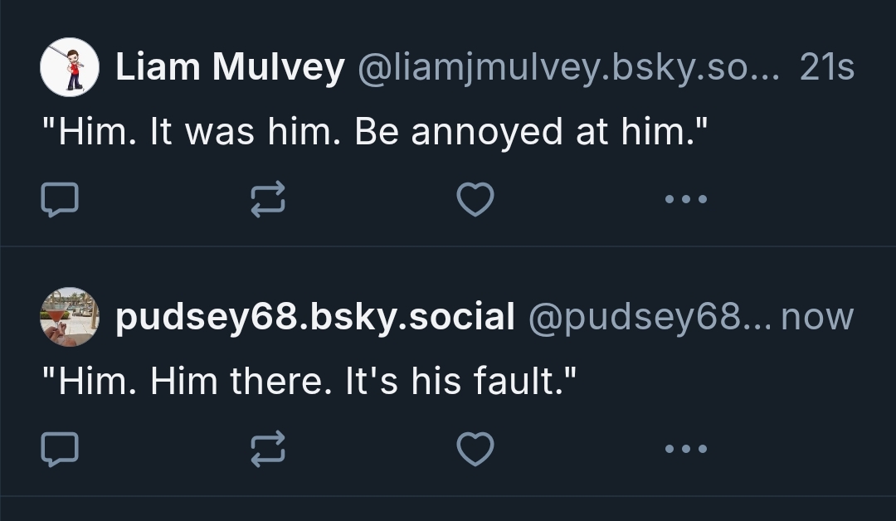
Task: View pudsey68's avatar picture
Action: [70, 317]
